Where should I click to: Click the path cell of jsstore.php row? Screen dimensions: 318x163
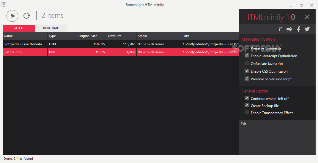click(210, 52)
